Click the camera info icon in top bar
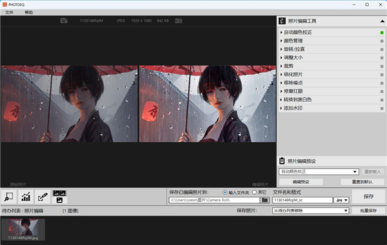 tap(179, 21)
